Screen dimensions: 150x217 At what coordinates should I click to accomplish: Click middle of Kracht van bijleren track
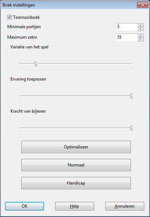(76, 128)
